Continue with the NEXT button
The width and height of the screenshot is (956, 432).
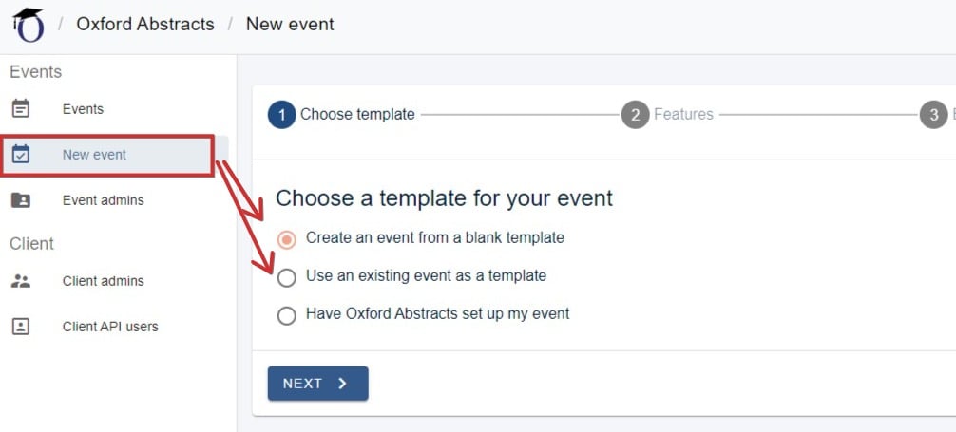click(317, 384)
